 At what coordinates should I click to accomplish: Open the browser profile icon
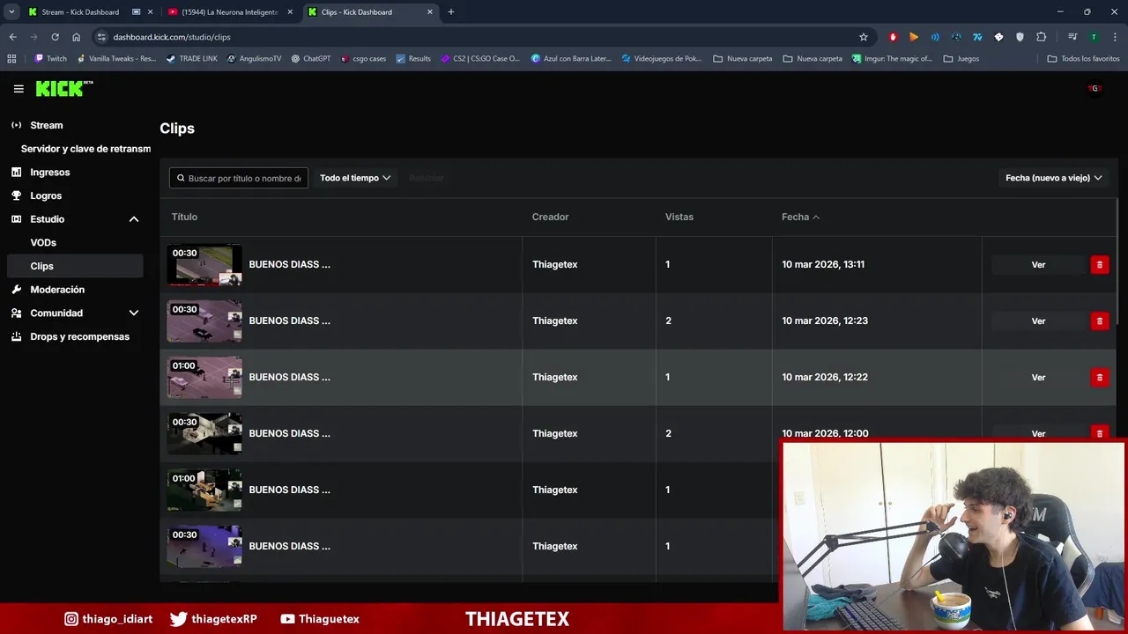(x=1094, y=37)
